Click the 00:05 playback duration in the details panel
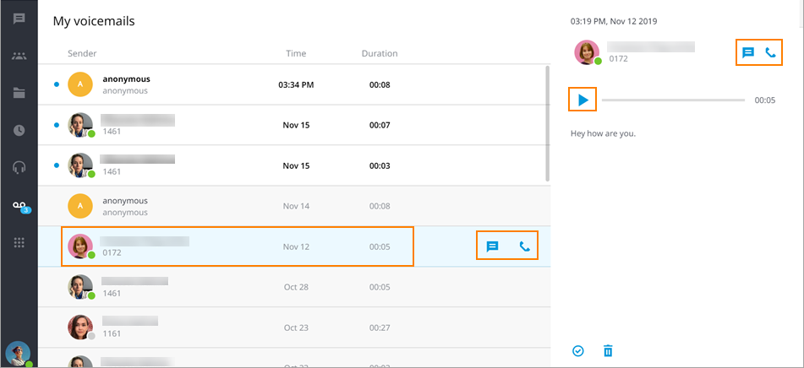Image resolution: width=804 pixels, height=368 pixels. click(x=764, y=100)
